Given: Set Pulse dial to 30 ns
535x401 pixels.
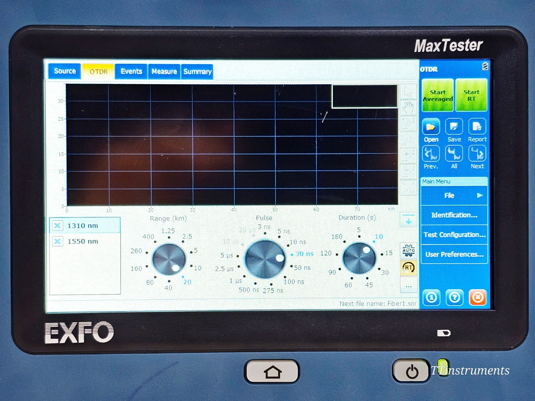Looking at the screenshot, I should 304,254.
